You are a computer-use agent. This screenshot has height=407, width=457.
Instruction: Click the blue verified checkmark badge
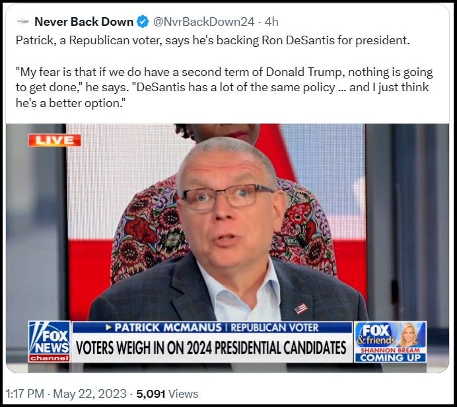[143, 22]
